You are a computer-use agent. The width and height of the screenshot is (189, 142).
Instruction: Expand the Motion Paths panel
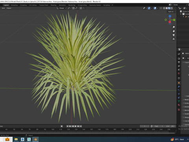(183, 110)
